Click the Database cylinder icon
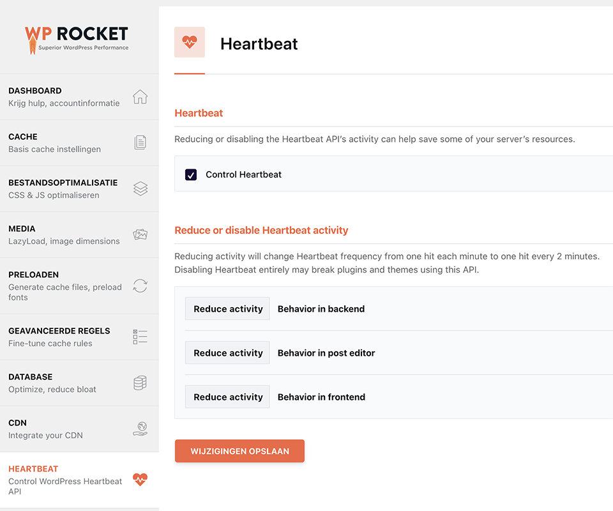 pos(140,383)
